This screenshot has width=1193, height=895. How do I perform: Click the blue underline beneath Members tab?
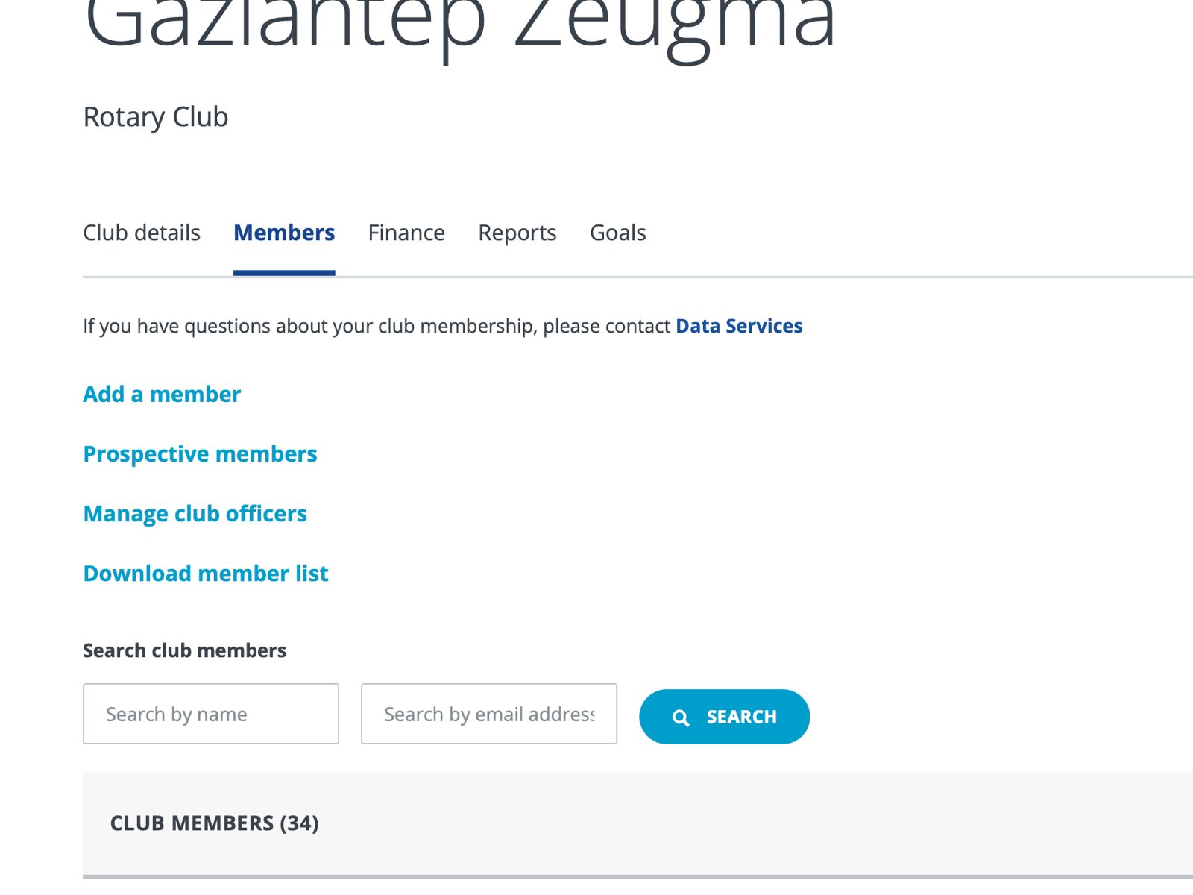click(x=284, y=273)
